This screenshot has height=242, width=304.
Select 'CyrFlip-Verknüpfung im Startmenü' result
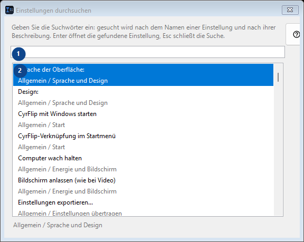pos(143,141)
